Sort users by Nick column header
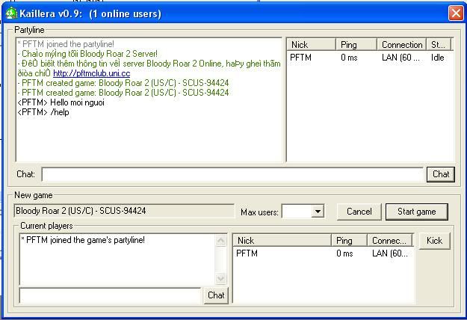The image size is (467, 320). click(x=312, y=45)
